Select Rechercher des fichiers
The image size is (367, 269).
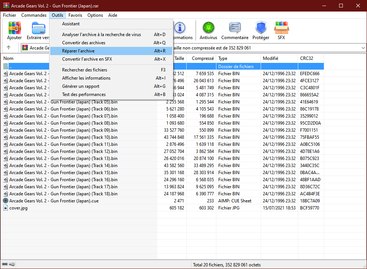pos(111,70)
